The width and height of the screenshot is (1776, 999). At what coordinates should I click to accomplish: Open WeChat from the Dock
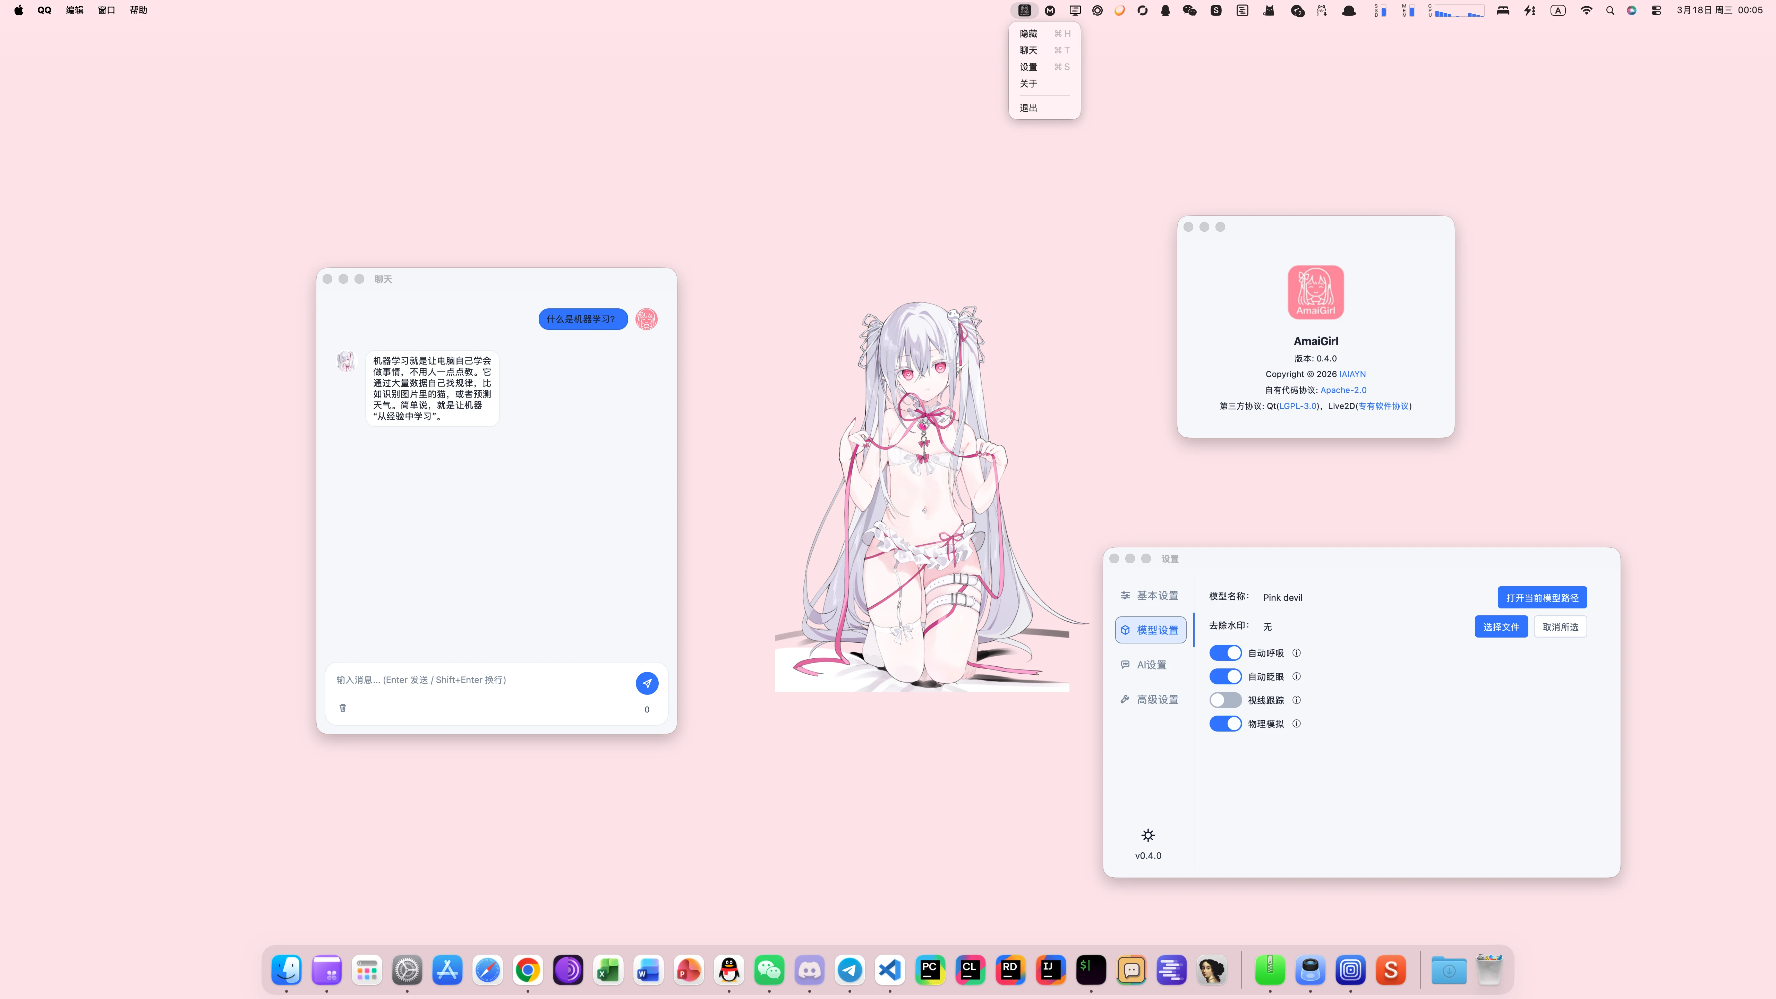[x=769, y=970]
